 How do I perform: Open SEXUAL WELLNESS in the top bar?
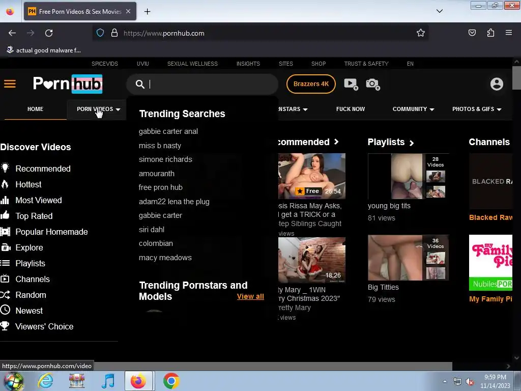click(192, 64)
